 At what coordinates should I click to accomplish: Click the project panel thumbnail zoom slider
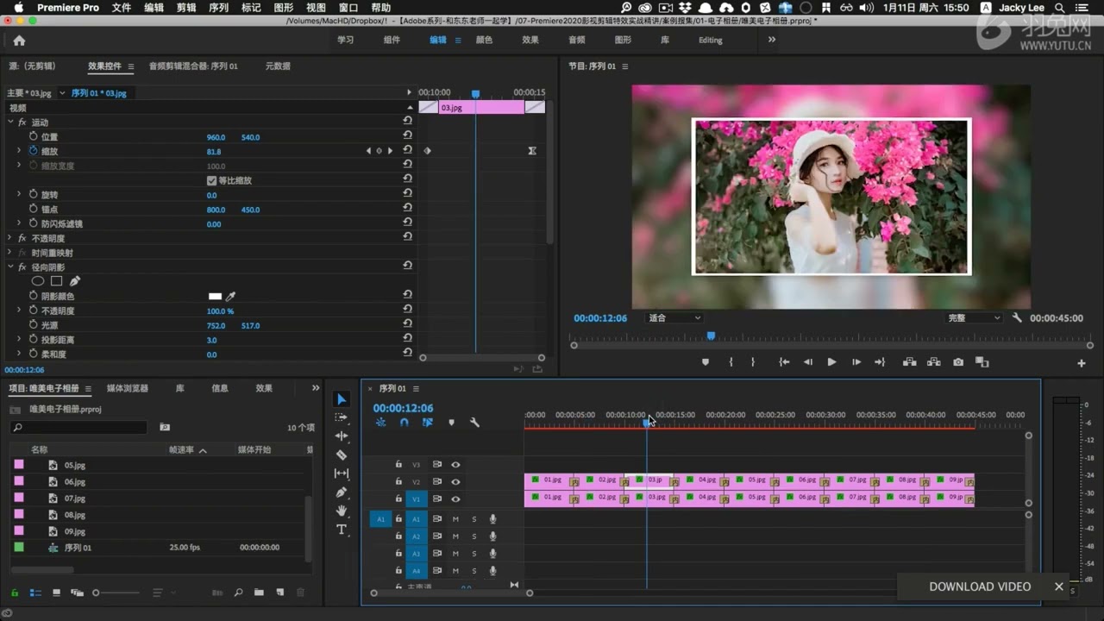click(96, 593)
